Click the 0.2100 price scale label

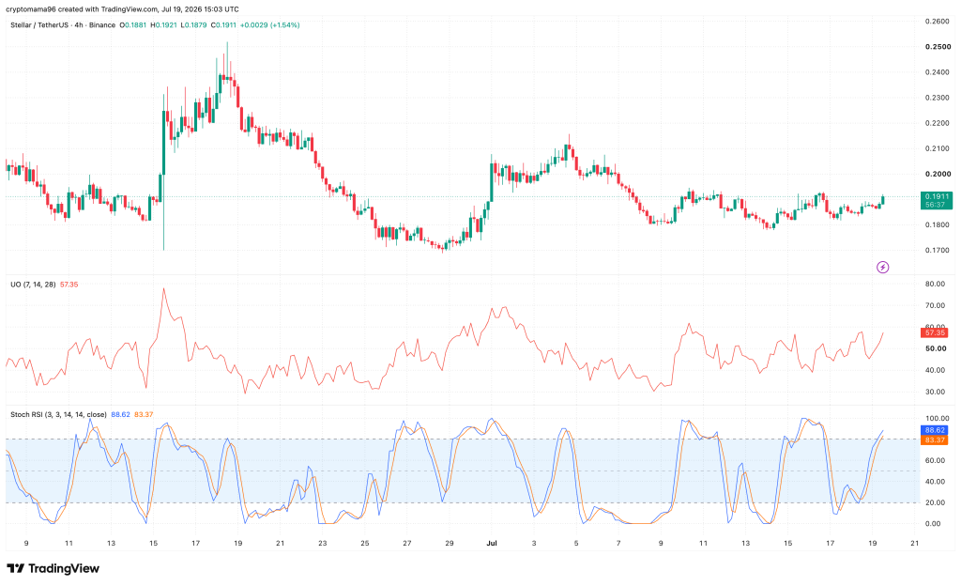[938, 148]
